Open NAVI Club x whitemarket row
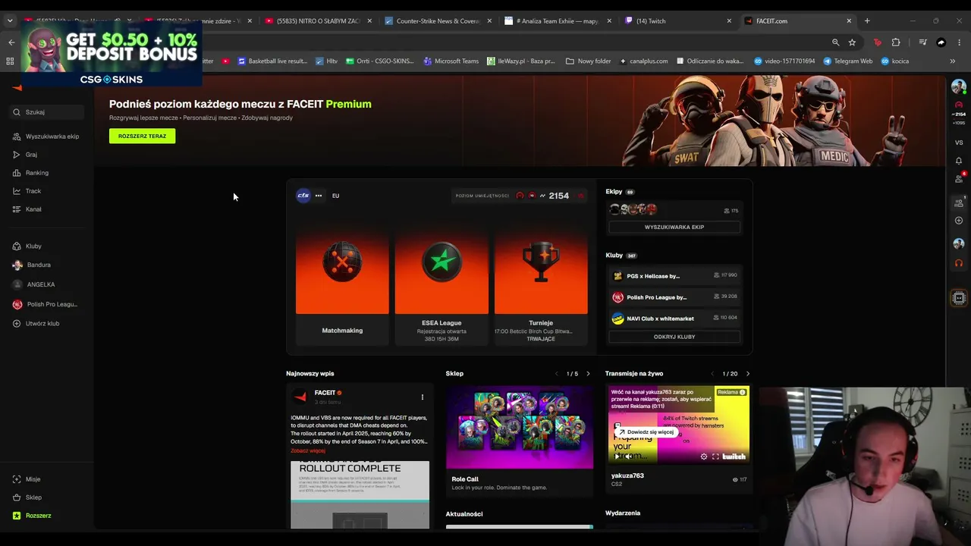This screenshot has height=546, width=971. tap(674, 318)
